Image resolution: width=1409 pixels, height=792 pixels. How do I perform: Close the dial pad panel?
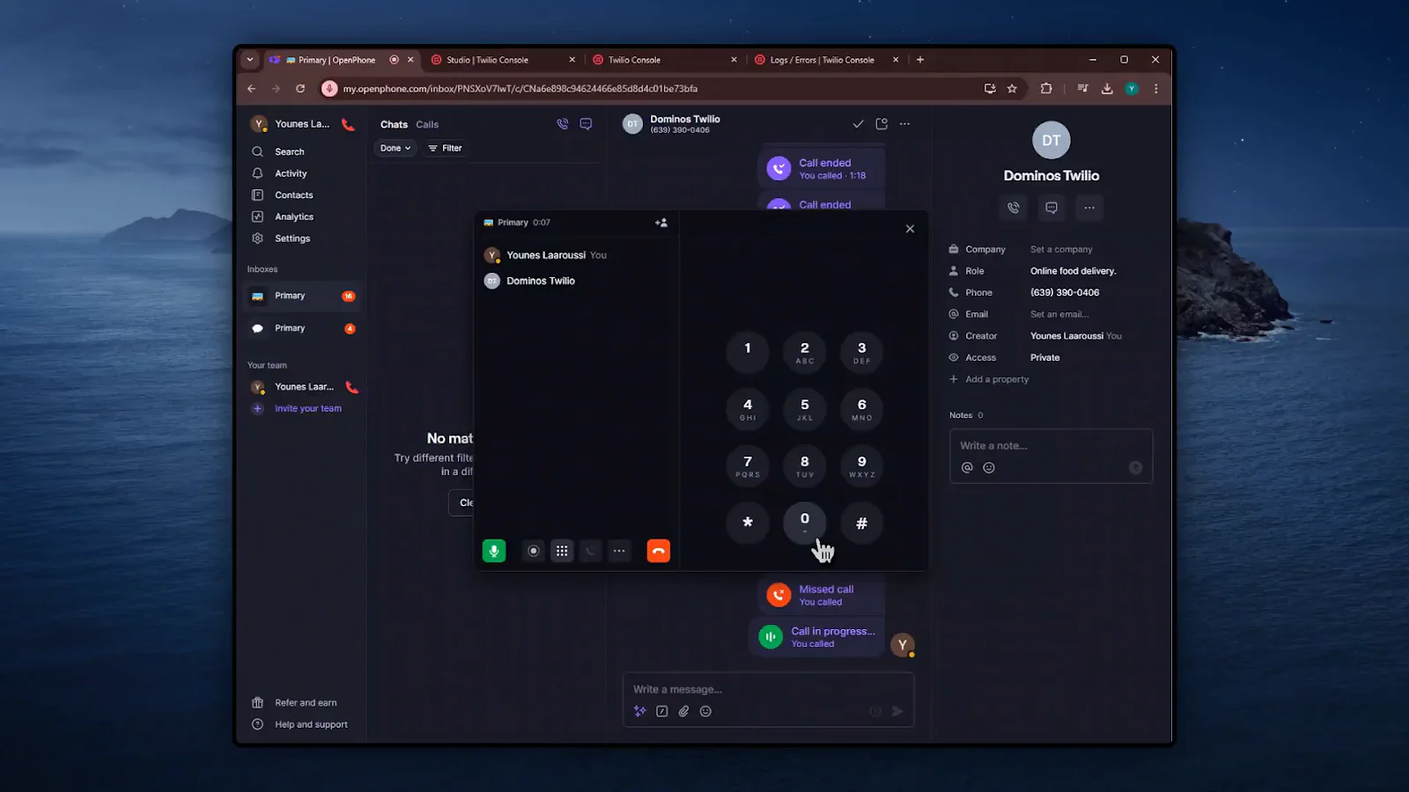click(x=910, y=229)
